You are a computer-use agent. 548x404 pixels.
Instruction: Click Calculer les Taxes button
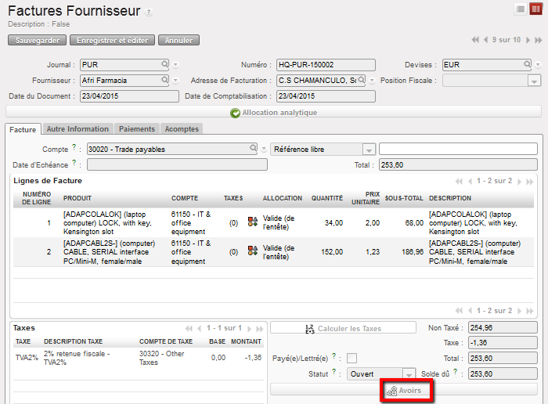coord(343,329)
